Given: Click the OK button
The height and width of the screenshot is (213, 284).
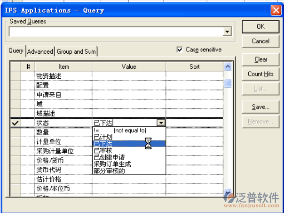Looking at the screenshot, I should point(260,27).
